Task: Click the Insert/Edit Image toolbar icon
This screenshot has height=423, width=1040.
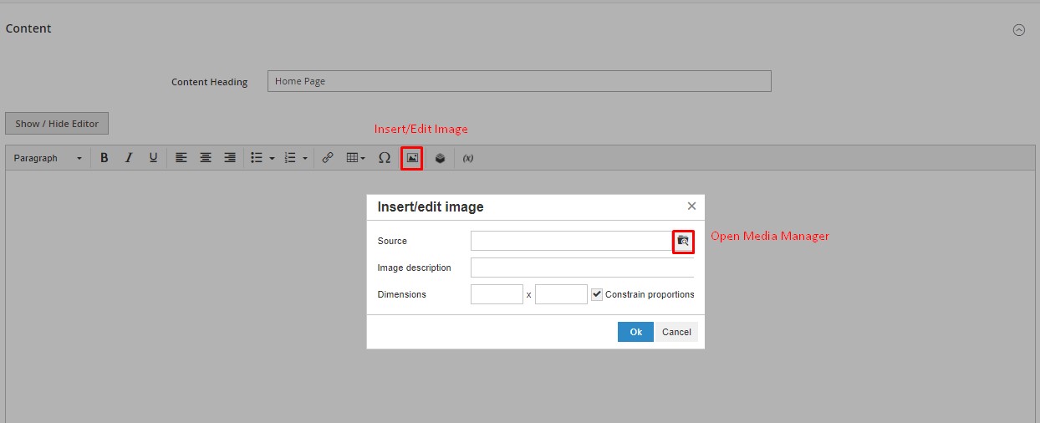Action: point(412,158)
